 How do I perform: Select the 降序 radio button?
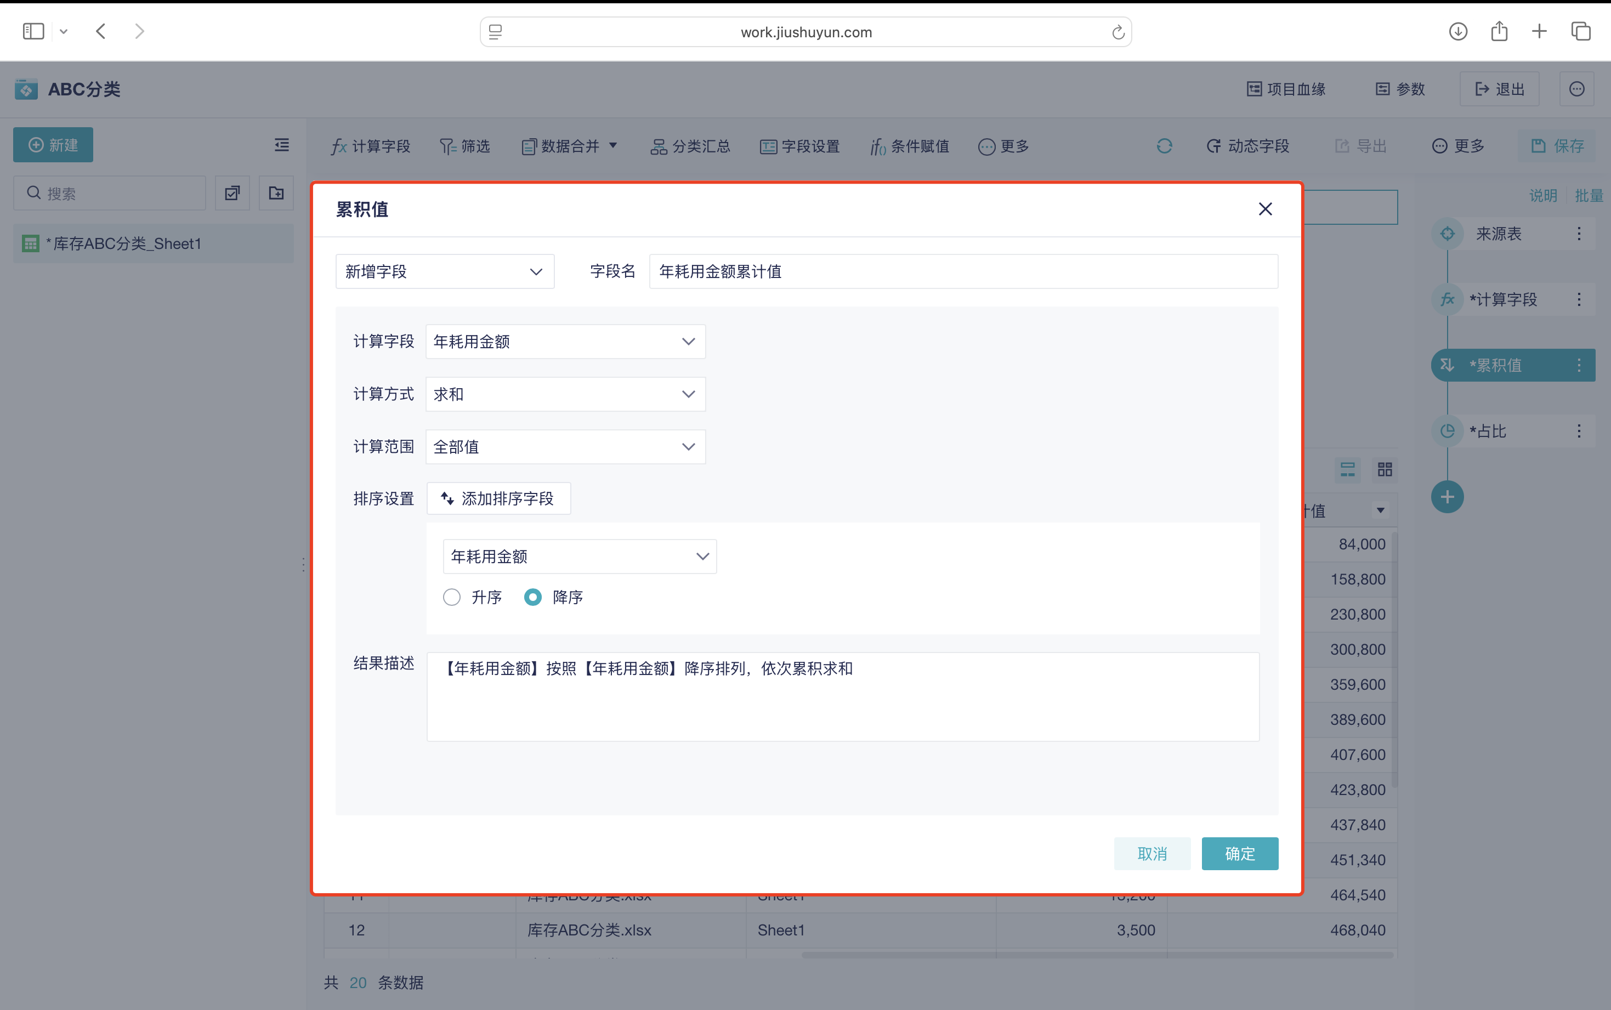tap(533, 597)
